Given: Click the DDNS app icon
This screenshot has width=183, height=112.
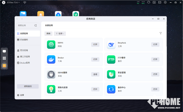Looking at the screenshot, I should point(51,44).
